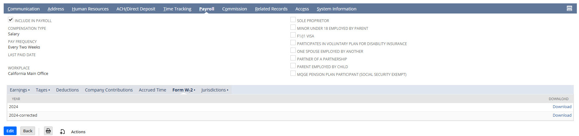Tick MQGE Pension Plan Participant checkbox
The image size is (579, 136).
click(x=293, y=73)
